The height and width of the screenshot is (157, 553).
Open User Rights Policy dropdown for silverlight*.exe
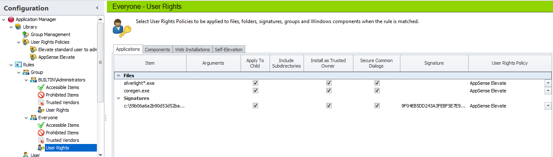pos(548,83)
